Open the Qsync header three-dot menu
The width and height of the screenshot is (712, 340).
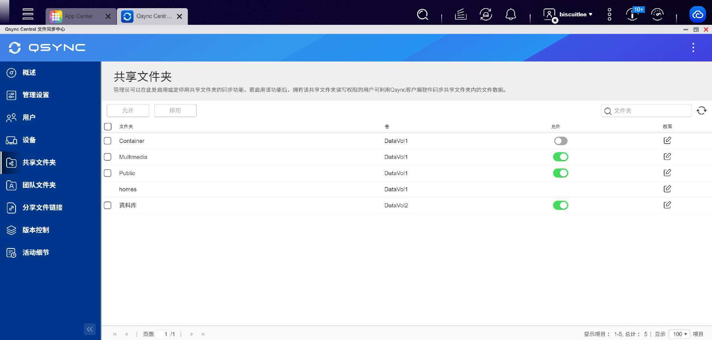693,47
